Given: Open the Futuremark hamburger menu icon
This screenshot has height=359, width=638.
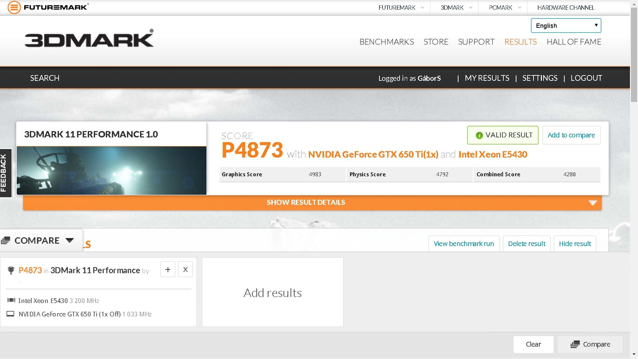Looking at the screenshot, I should pos(14,7).
